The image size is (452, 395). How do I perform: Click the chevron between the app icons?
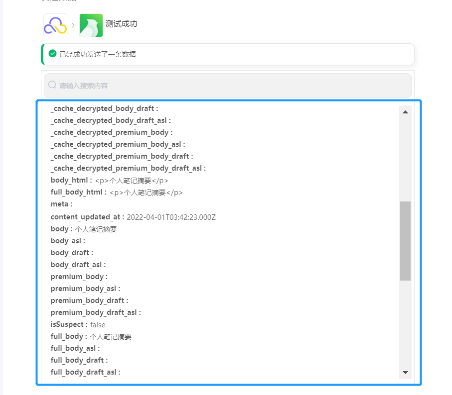click(x=73, y=25)
